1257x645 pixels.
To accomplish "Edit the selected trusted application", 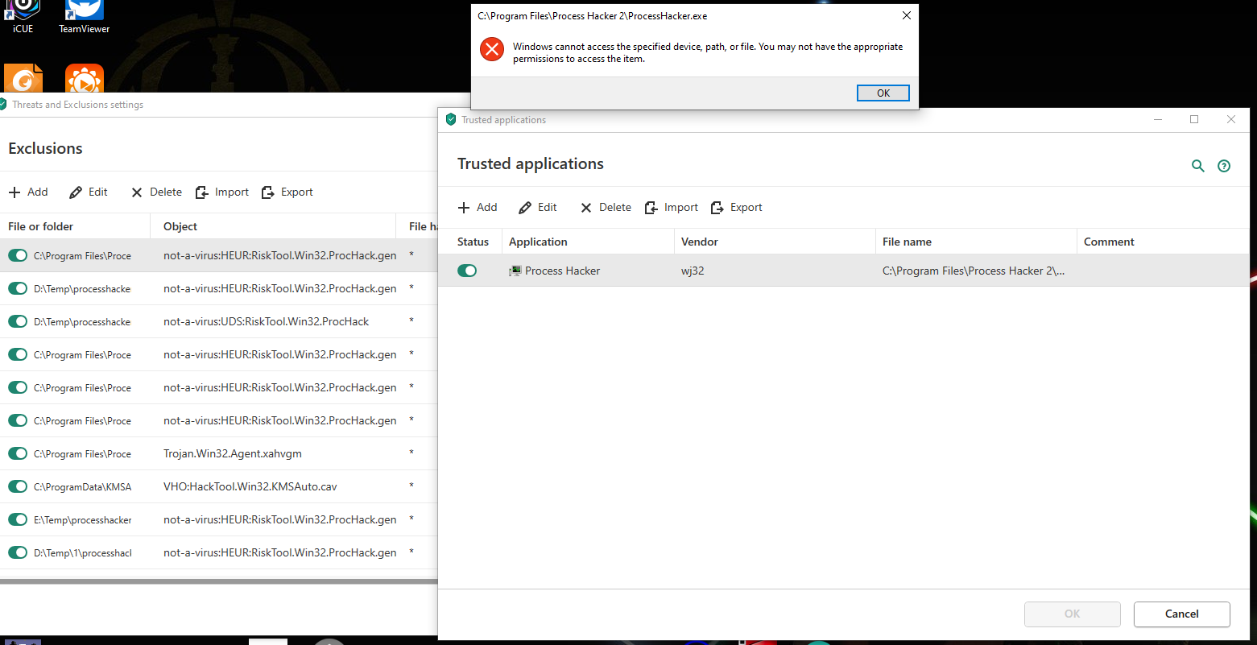I will click(x=538, y=208).
